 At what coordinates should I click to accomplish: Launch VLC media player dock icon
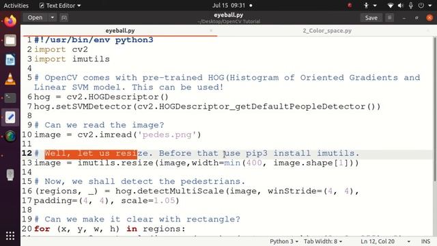pyautogui.click(x=10, y=79)
